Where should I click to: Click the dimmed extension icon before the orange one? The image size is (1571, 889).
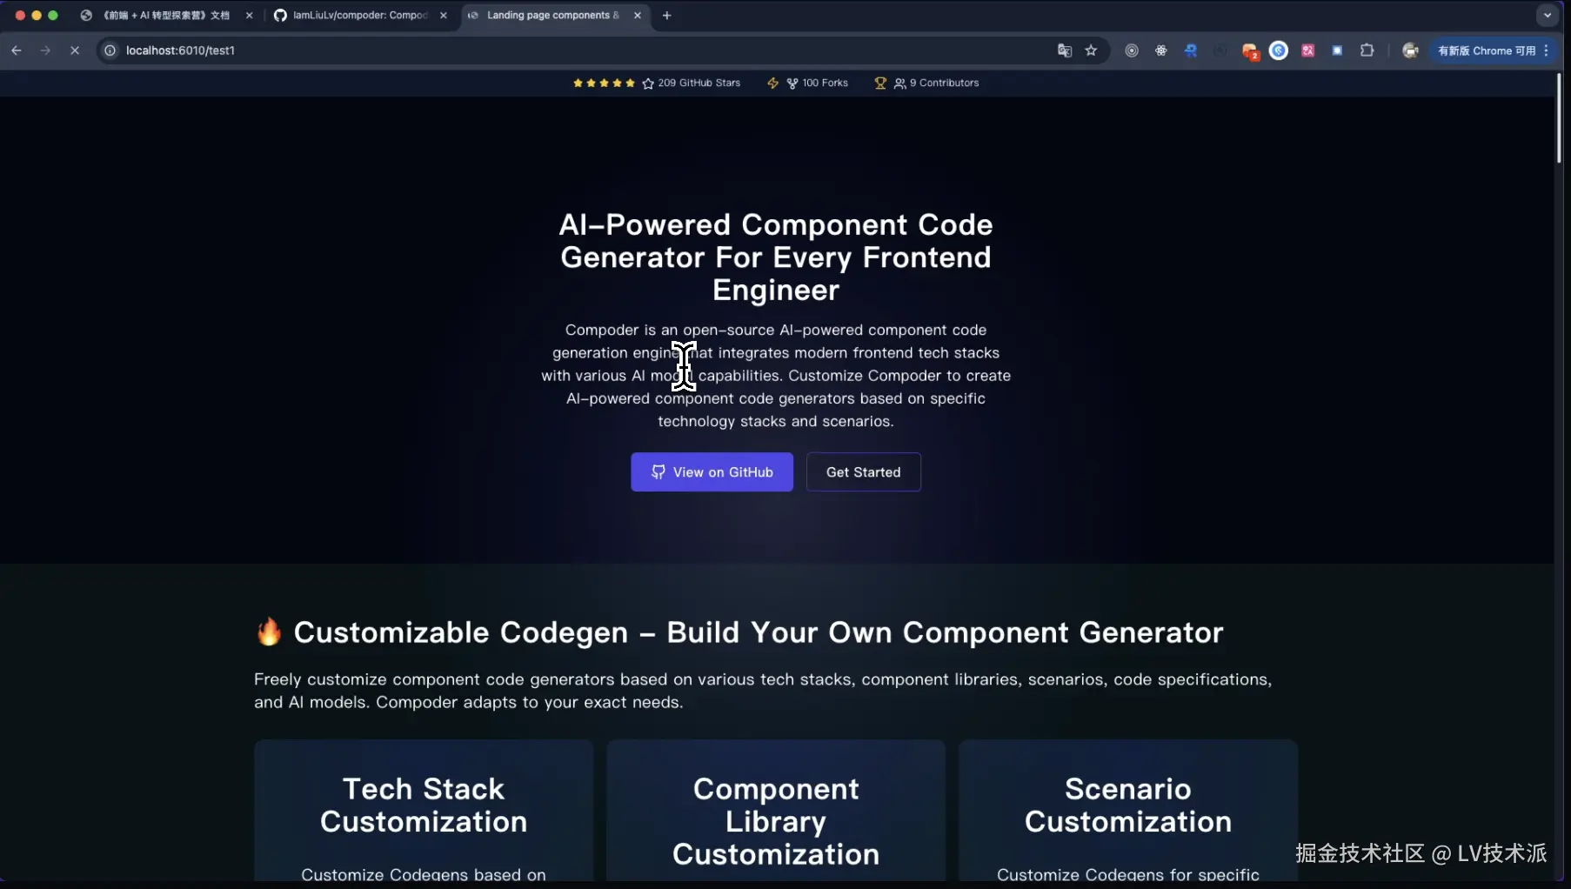(x=1220, y=50)
